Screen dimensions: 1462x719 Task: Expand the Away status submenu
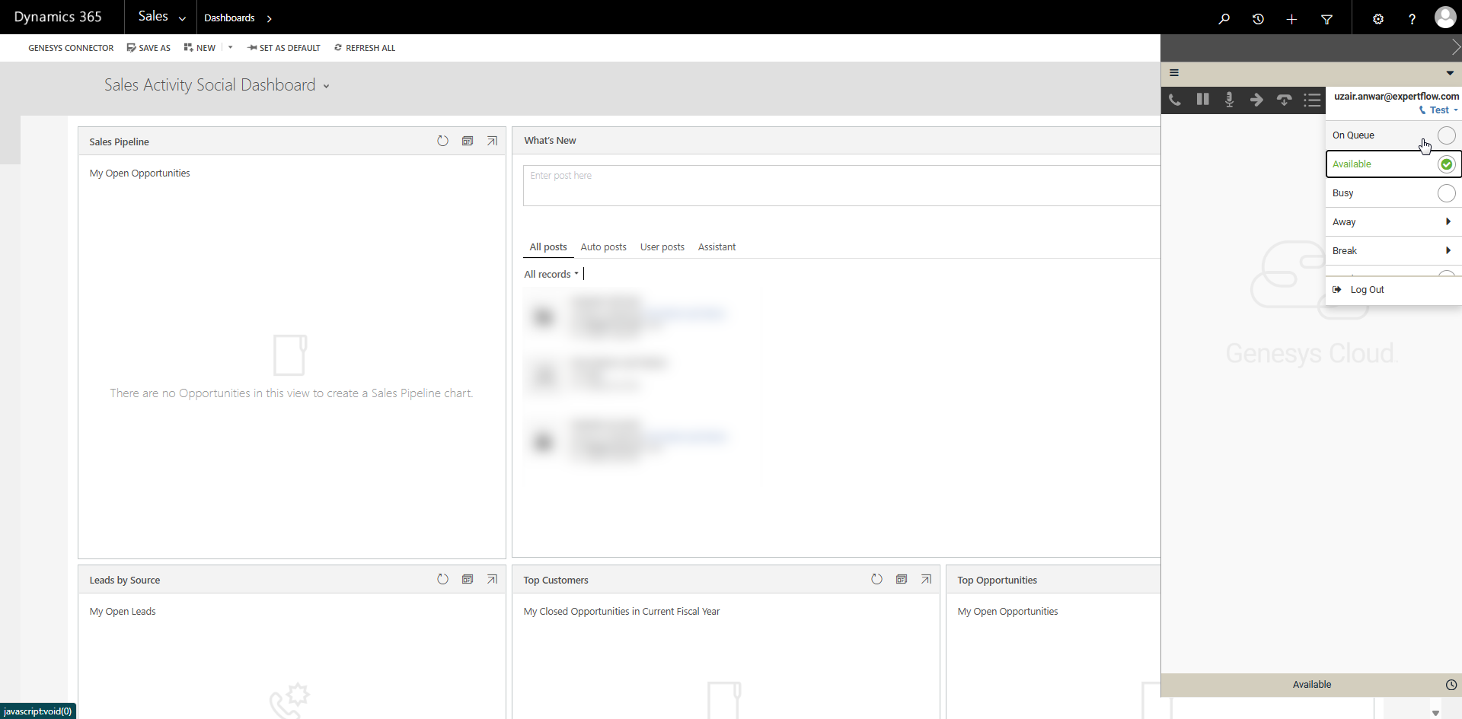pos(1447,222)
